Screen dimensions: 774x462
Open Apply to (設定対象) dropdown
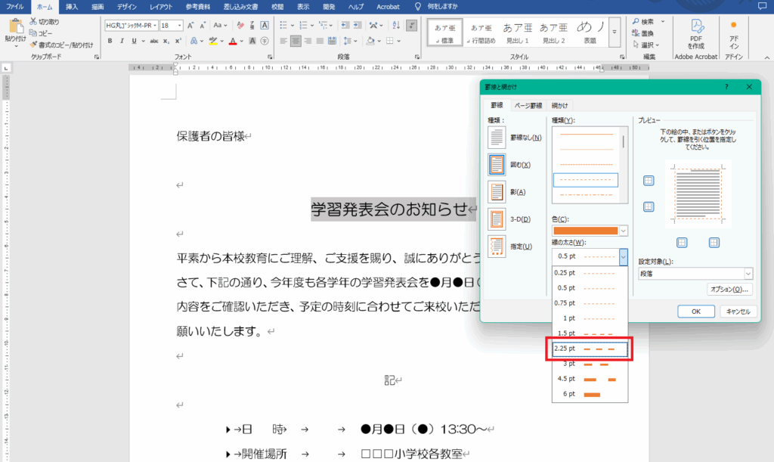click(748, 274)
